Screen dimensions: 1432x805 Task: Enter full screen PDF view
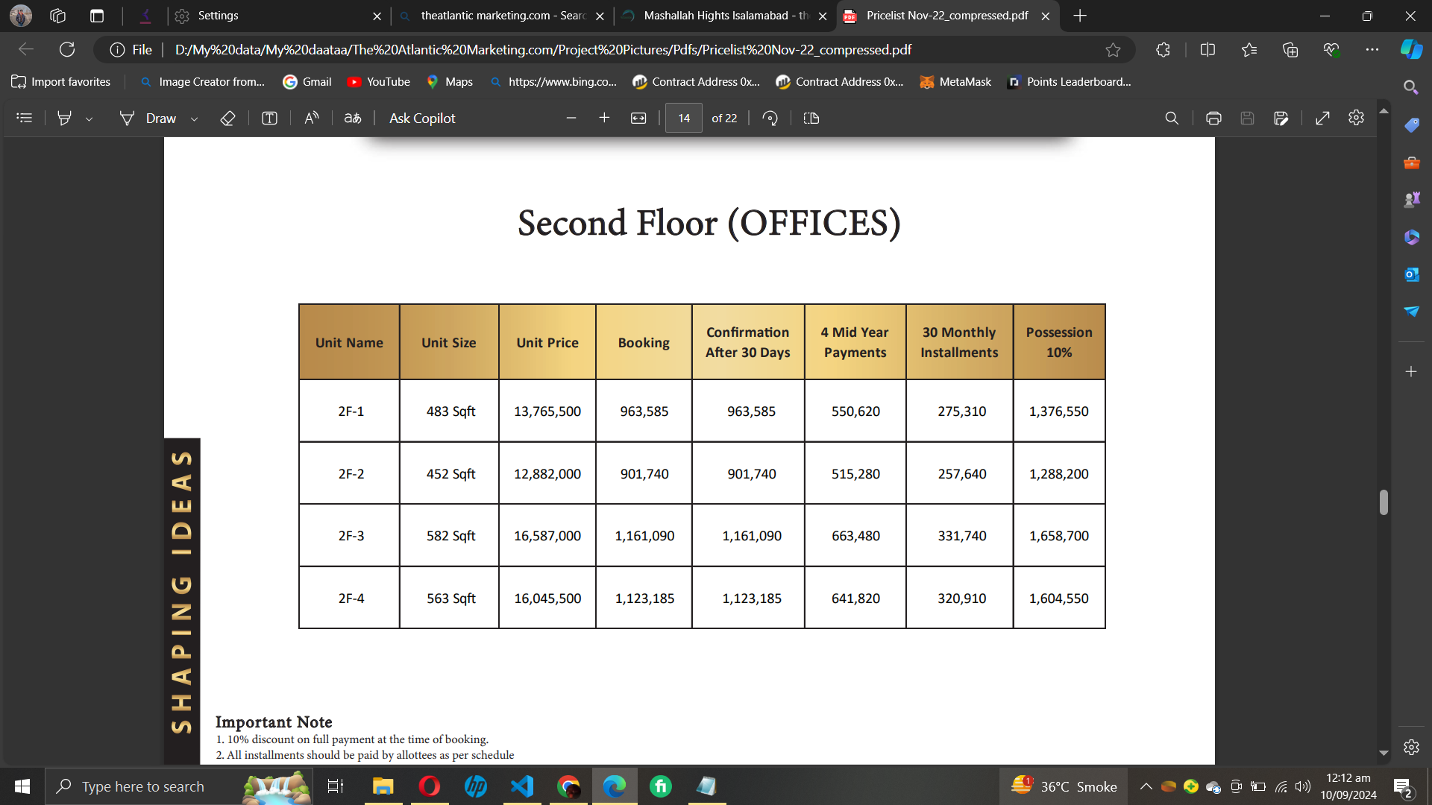(x=1322, y=118)
